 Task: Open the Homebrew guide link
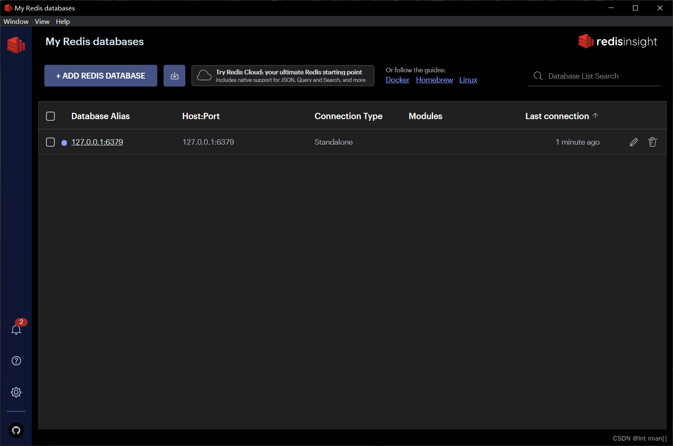pos(434,80)
